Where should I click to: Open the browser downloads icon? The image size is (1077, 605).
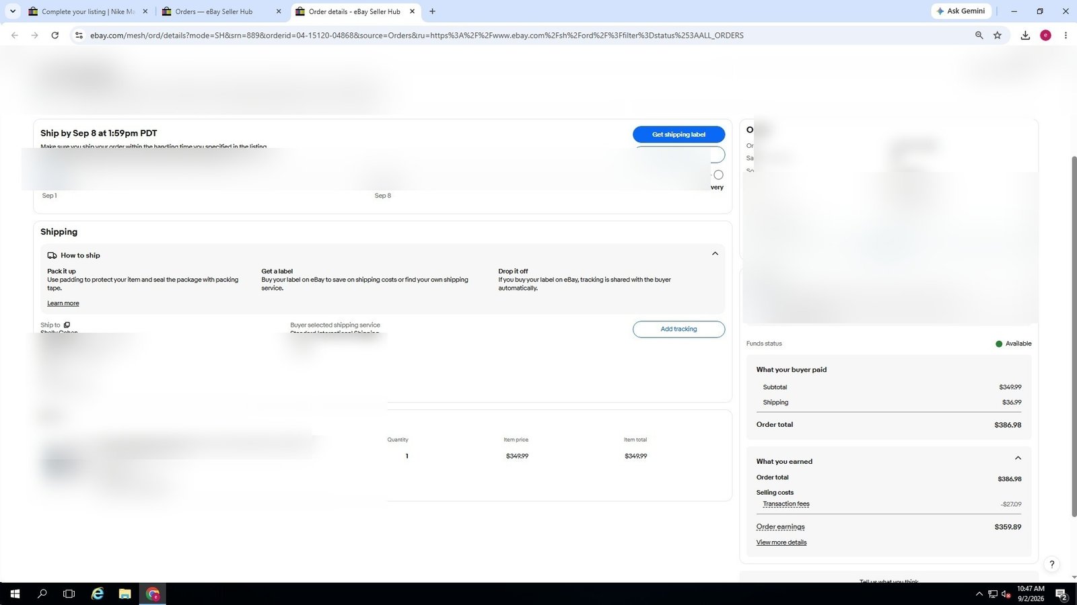coord(1025,36)
